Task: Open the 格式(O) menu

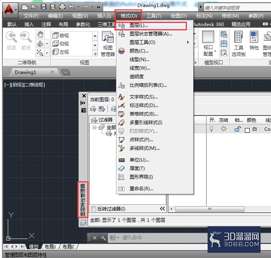Action: [128, 16]
